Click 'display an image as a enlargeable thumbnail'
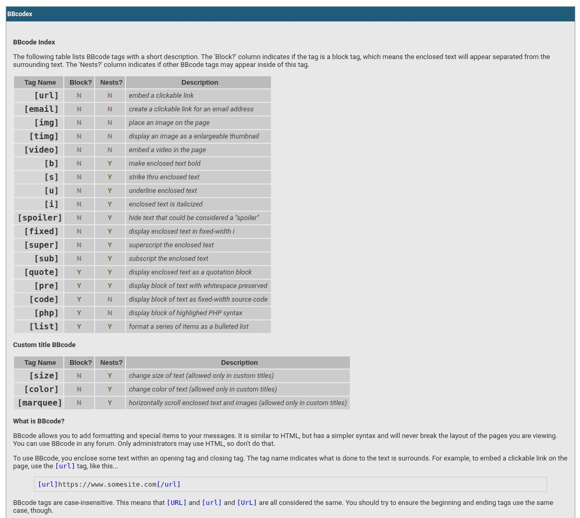Image resolution: width=580 pixels, height=518 pixels. coord(194,136)
